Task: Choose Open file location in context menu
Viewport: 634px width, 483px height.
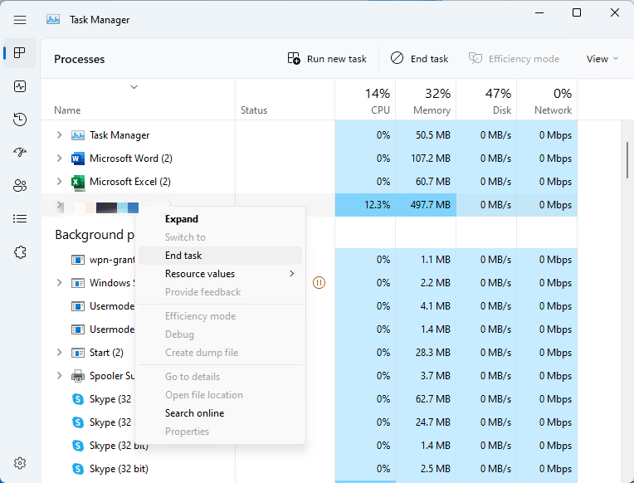Action: point(221,395)
